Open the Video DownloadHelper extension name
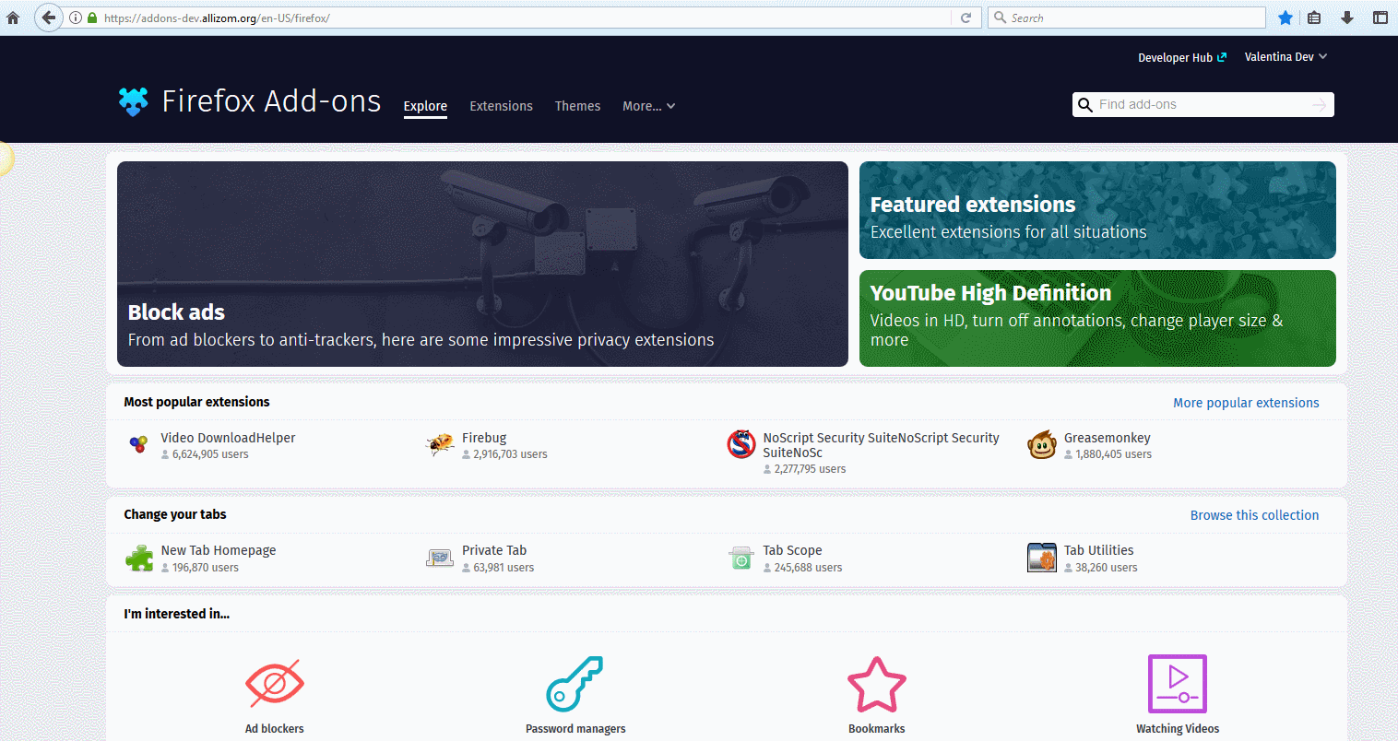This screenshot has width=1398, height=741. 228,438
